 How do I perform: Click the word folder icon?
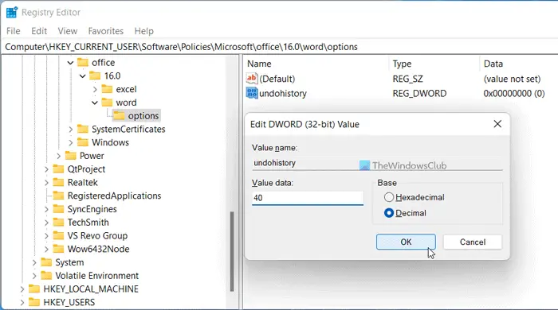[107, 103]
